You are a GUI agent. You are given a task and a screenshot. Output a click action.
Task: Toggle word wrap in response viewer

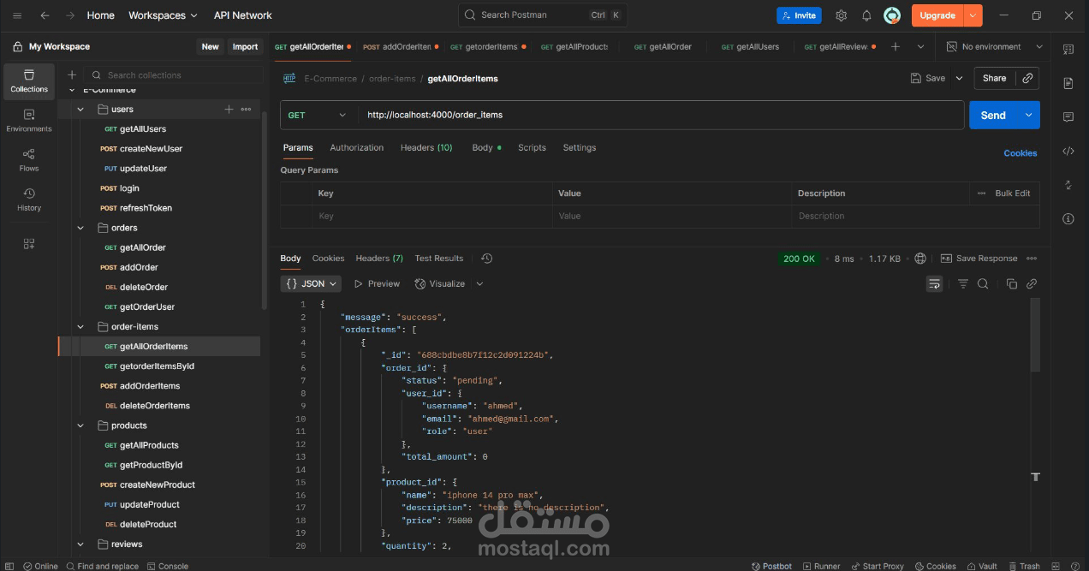(934, 283)
